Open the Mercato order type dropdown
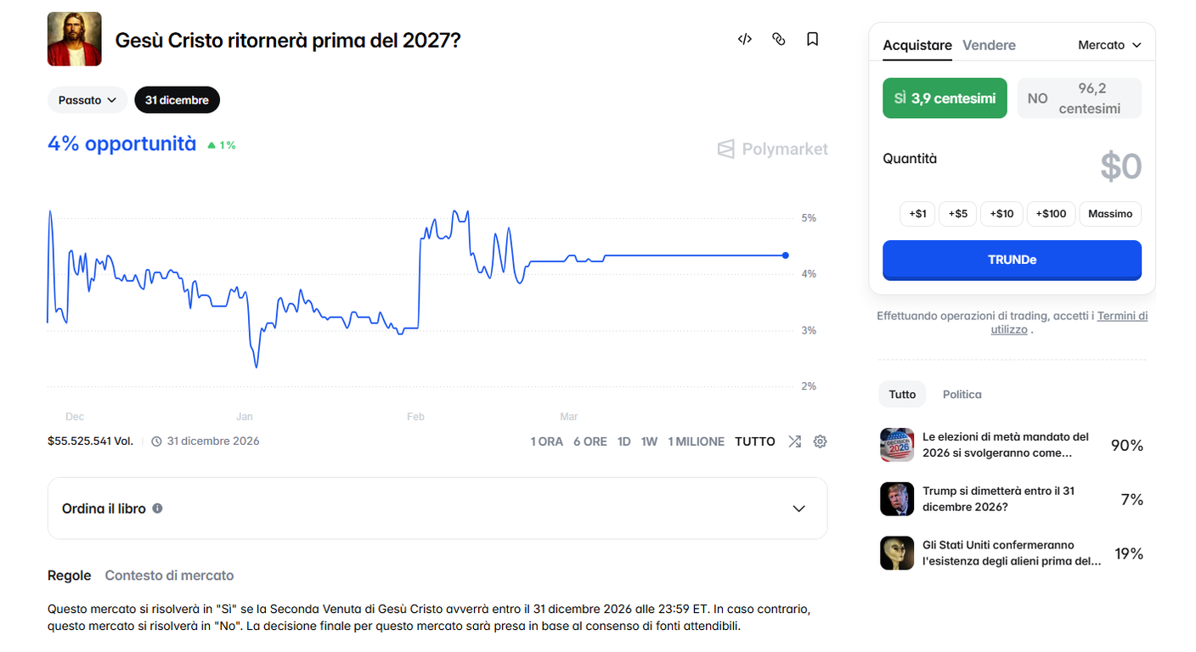 [x=1109, y=45]
